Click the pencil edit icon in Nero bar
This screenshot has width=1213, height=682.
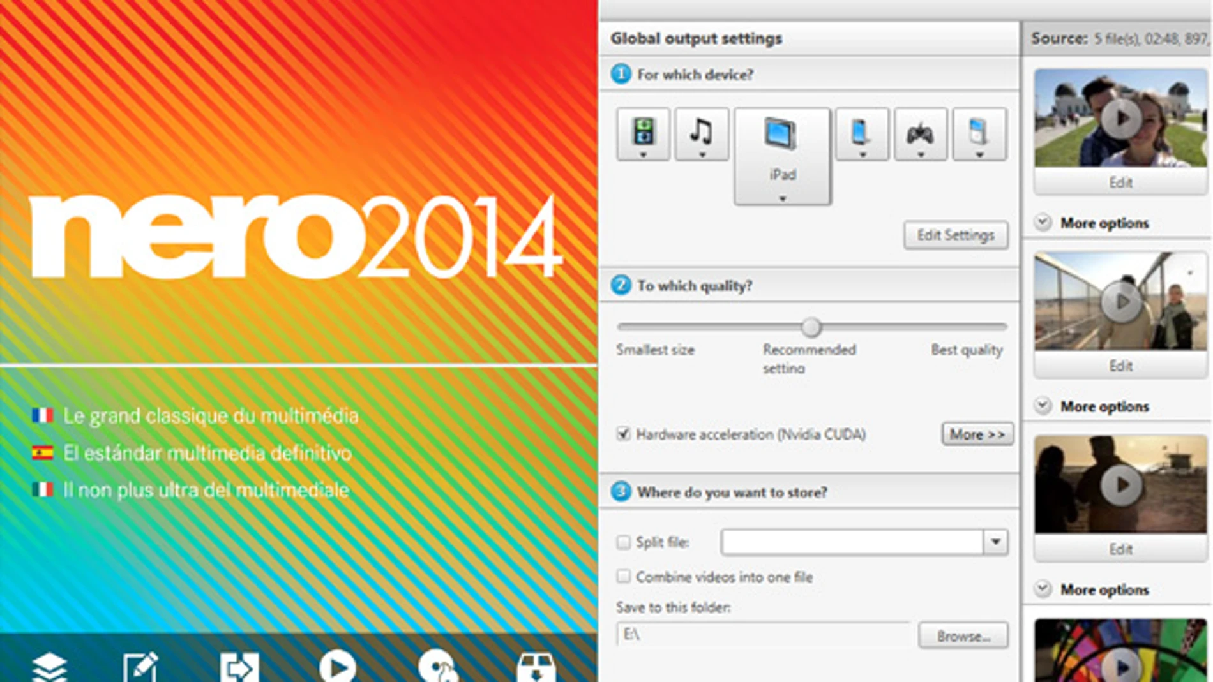pos(141,667)
